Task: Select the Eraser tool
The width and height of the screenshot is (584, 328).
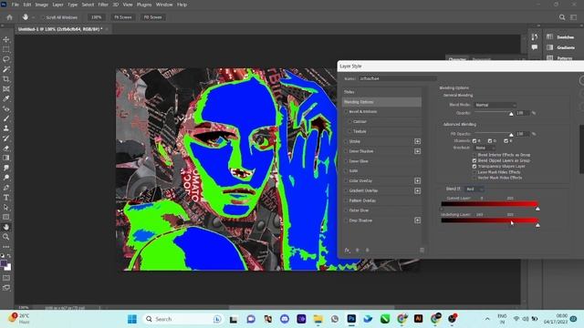Action: coord(6,148)
